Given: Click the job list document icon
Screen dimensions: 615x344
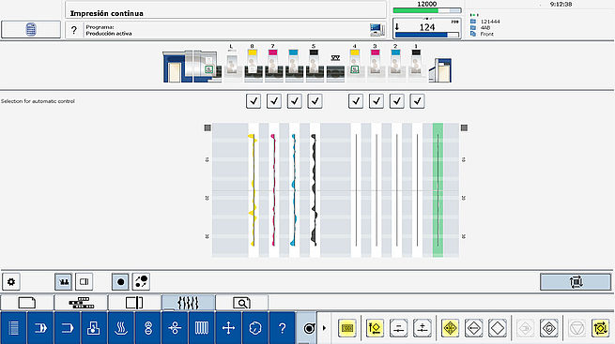Looking at the screenshot, I should pos(31,29).
